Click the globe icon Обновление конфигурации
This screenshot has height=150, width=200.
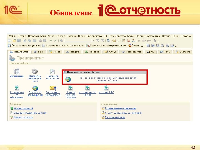tap(35, 88)
